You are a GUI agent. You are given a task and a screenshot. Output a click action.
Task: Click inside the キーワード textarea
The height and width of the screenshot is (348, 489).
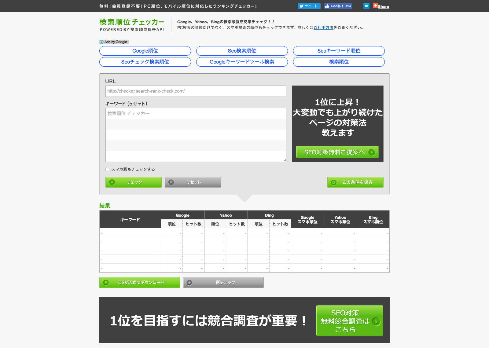pos(196,135)
